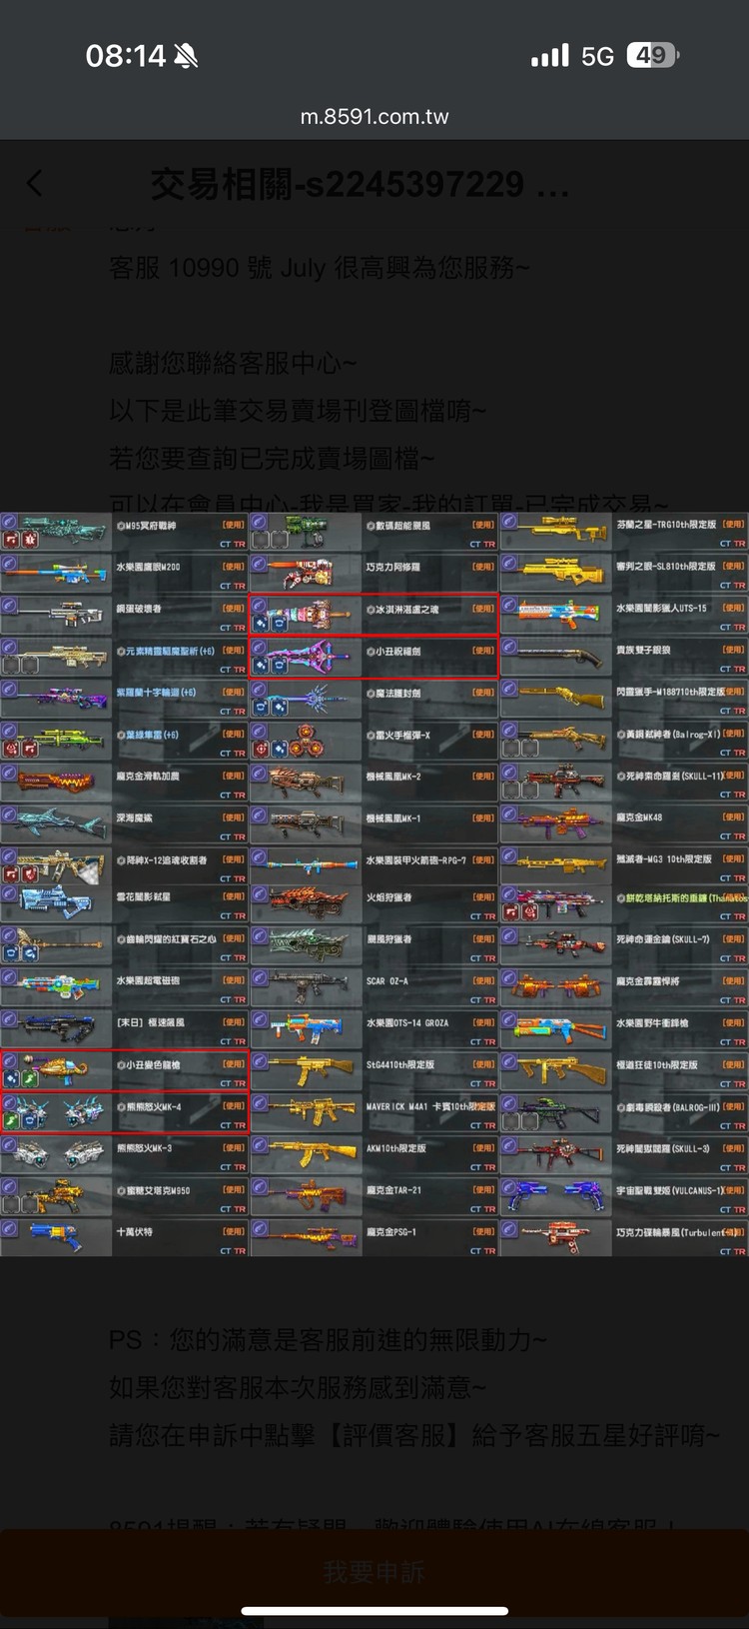
Task: Tap the 死神索命雙刻 (SKULL-11) item name
Action: pos(668,777)
